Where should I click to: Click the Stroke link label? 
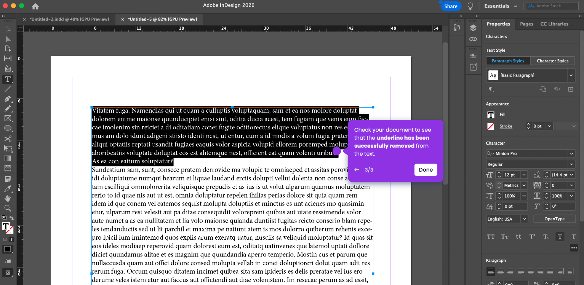point(506,126)
